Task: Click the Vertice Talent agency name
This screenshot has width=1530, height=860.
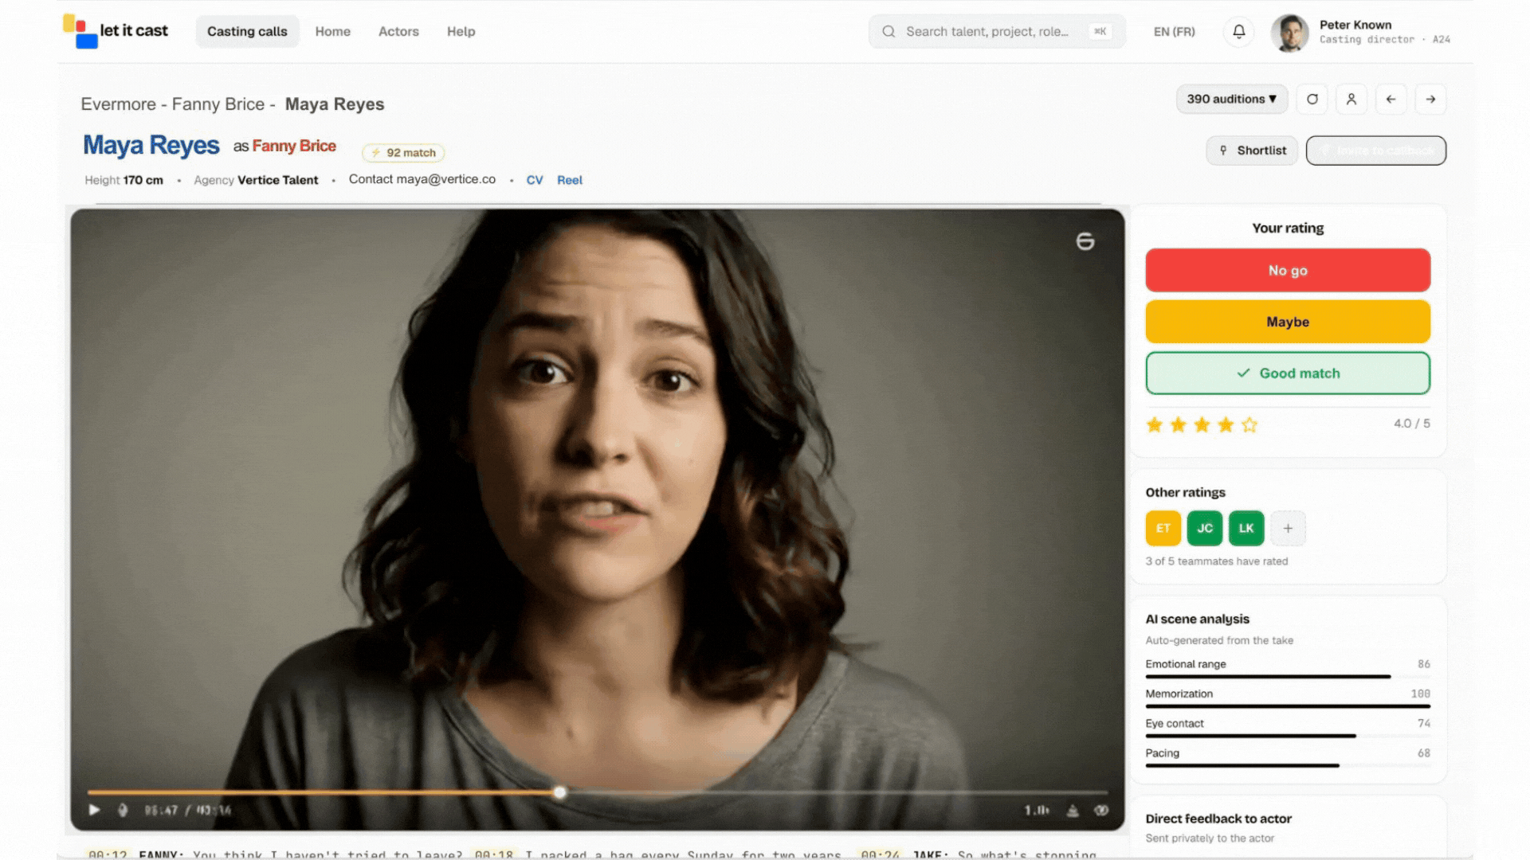Action: (x=277, y=180)
